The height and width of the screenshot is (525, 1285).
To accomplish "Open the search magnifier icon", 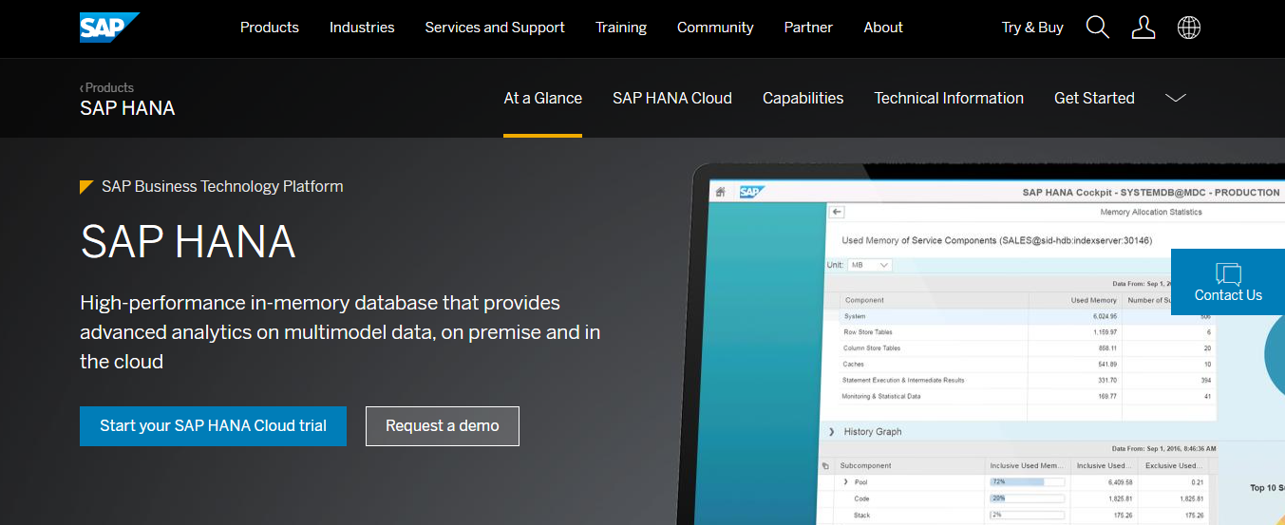I will click(x=1097, y=28).
